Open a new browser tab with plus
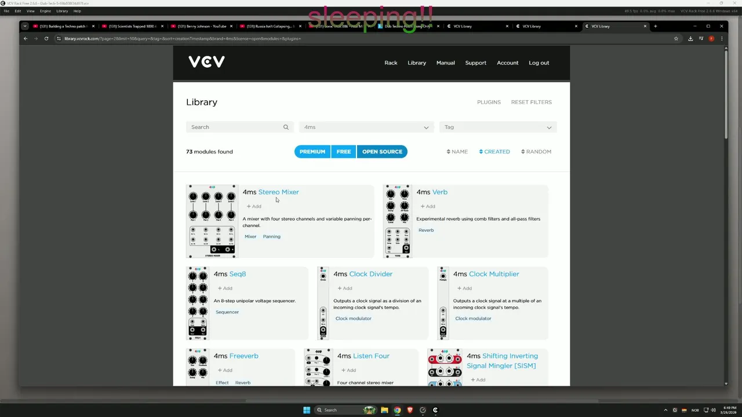This screenshot has width=742, height=417. [656, 26]
